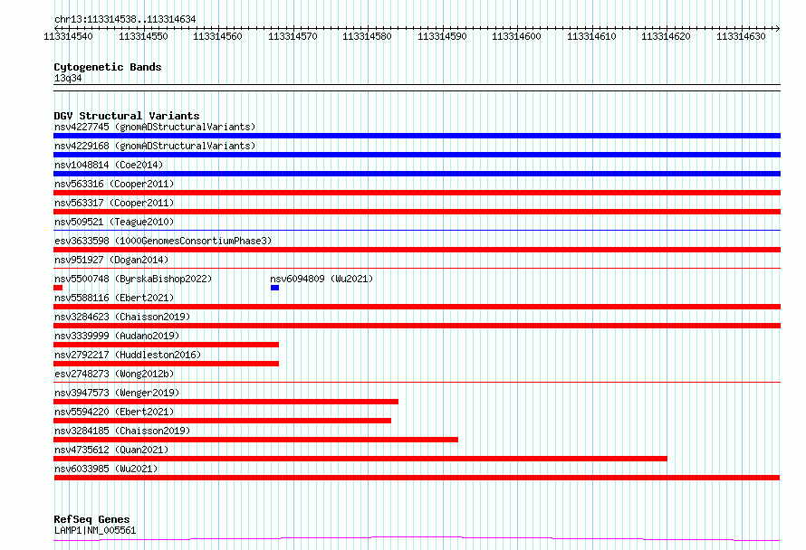Image resolution: width=806 pixels, height=550 pixels.
Task: Click the 13q34 cytogenetic band bar
Action: tap(417, 88)
